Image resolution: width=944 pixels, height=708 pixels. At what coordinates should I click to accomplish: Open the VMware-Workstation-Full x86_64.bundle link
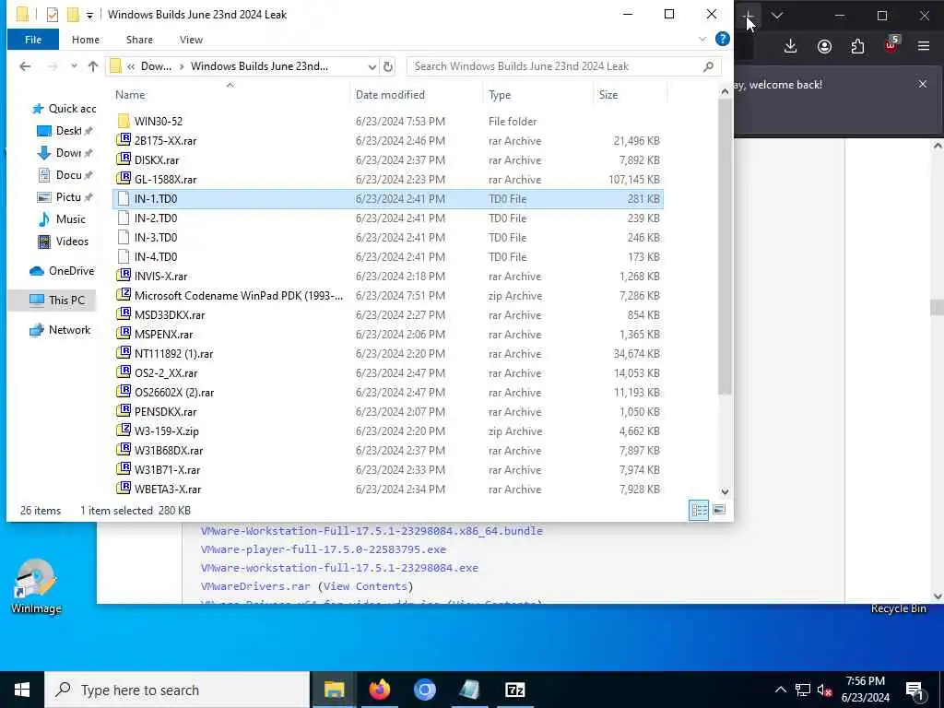pyautogui.click(x=372, y=530)
